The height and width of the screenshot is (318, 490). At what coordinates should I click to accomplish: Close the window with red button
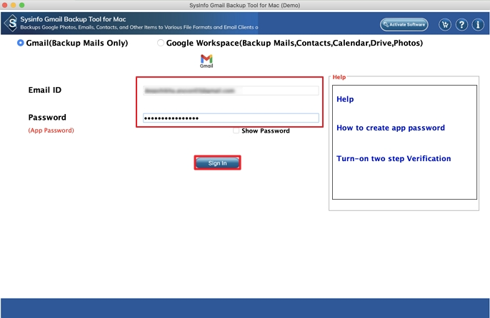5,5
